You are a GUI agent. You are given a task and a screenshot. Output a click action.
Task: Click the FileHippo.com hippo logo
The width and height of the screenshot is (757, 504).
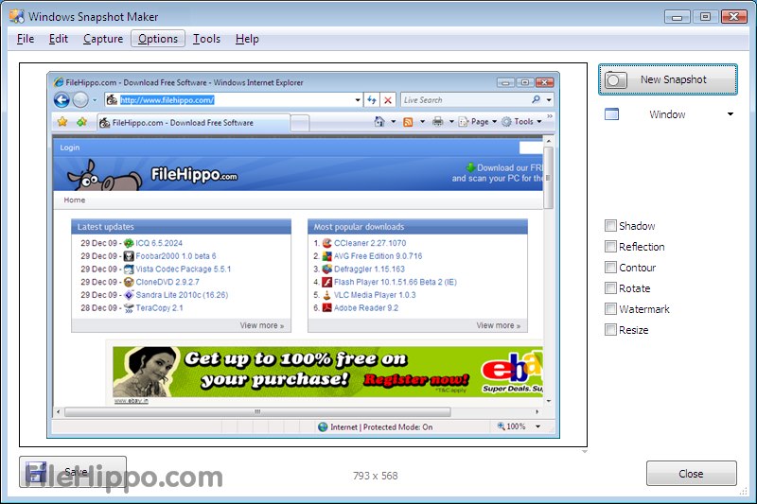[x=152, y=175]
